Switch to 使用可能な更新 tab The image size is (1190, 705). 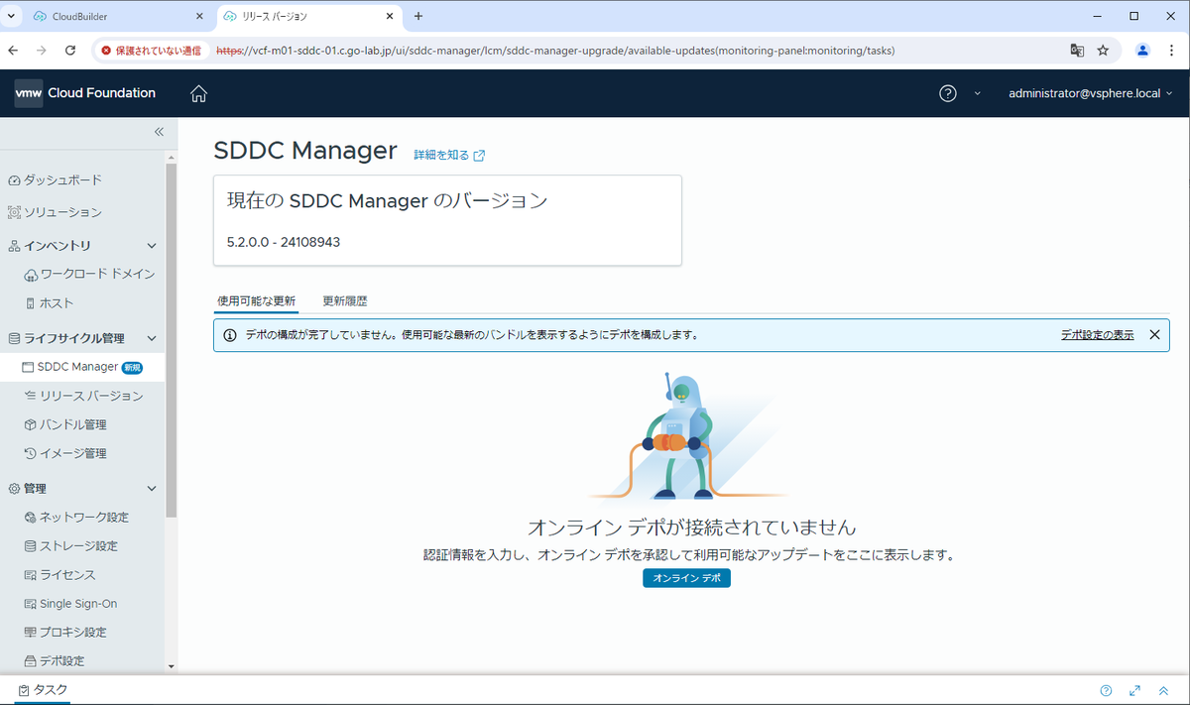(256, 301)
